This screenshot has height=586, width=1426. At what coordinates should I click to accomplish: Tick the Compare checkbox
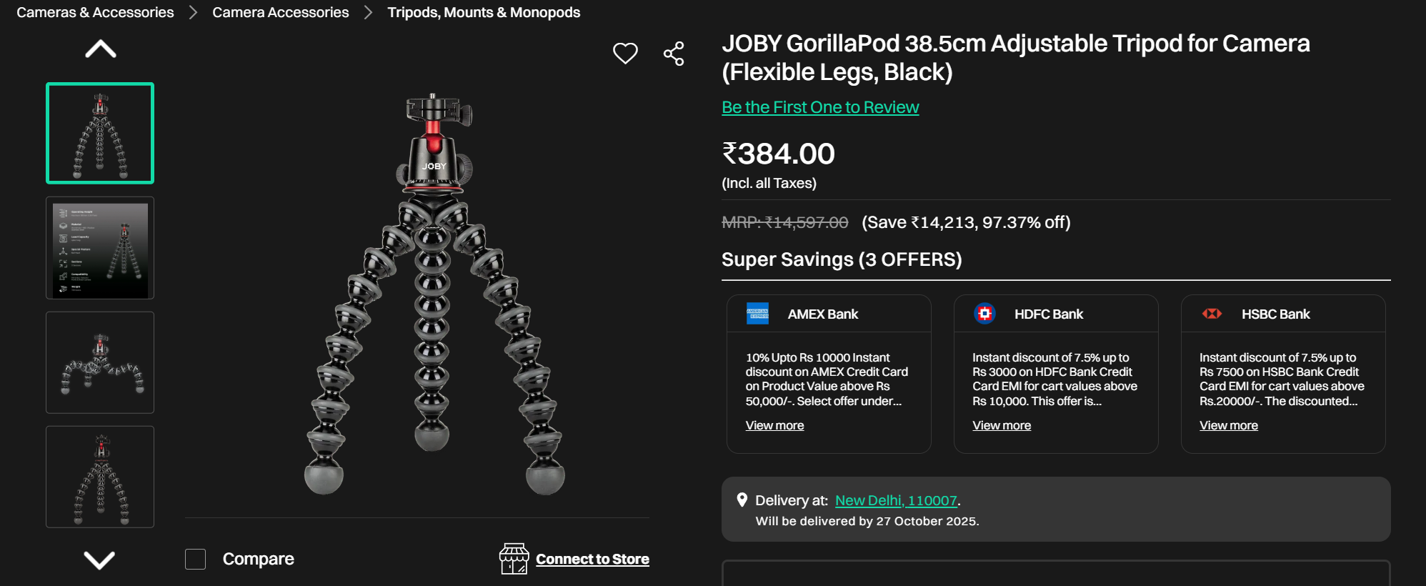[195, 559]
